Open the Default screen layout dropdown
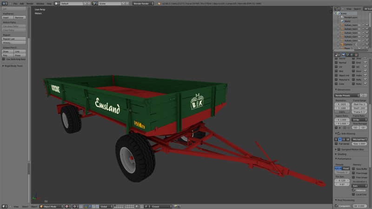Screen dimensions: 372x209 point(71,4)
